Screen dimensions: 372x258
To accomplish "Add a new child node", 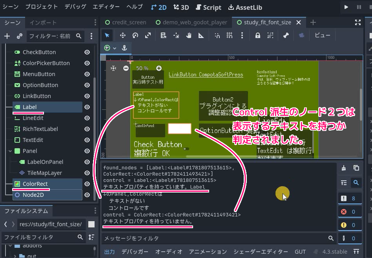I will coord(7,36).
